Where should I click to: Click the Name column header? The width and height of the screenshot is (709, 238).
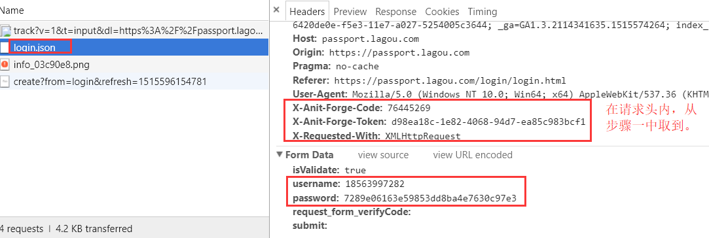[12, 10]
